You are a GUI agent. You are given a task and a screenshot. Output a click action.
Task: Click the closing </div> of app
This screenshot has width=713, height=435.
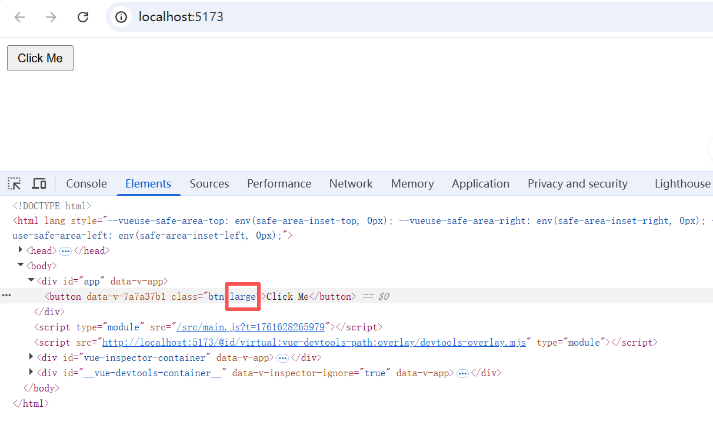point(49,312)
